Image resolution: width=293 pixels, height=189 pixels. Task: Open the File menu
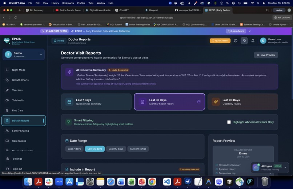tap(30, 3)
